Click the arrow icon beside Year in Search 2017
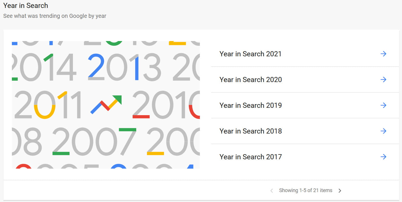This screenshot has width=402, height=202. coord(383,157)
